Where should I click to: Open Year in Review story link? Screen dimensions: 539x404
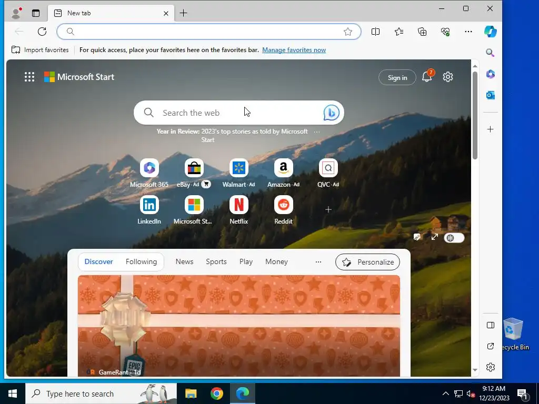[x=232, y=135]
